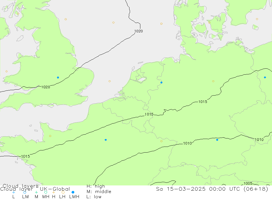Click the 'M: middle' legend text

tap(99, 192)
